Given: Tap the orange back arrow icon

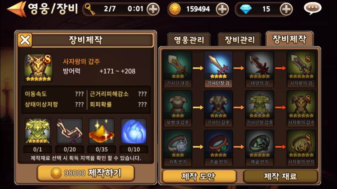Looking at the screenshot, I should tap(17, 9).
